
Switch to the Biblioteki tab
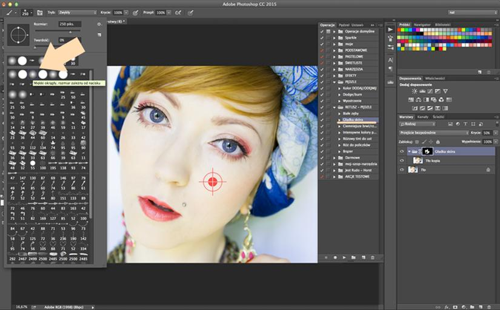pos(443,25)
